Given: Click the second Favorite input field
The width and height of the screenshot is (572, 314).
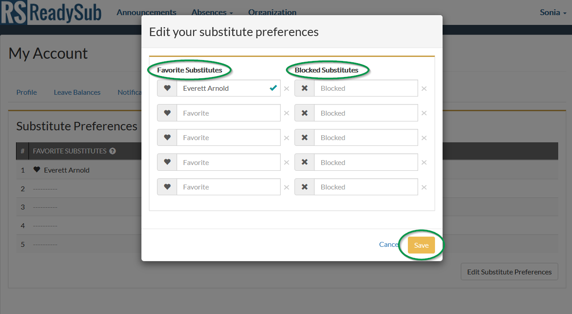Looking at the screenshot, I should (228, 113).
